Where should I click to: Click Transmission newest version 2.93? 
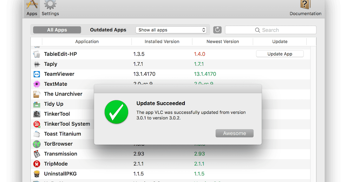(x=200, y=154)
